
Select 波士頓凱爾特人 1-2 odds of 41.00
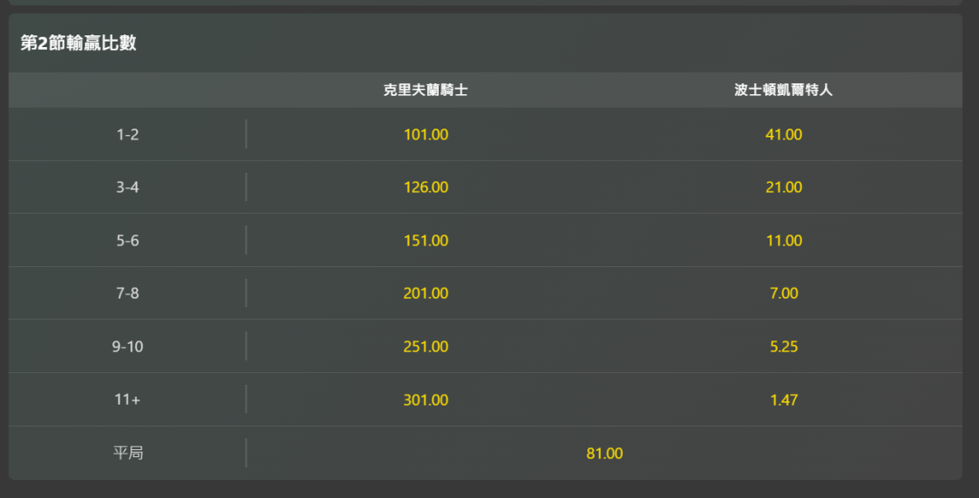coord(783,135)
